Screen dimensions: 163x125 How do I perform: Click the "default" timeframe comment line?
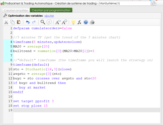(x=83, y=60)
